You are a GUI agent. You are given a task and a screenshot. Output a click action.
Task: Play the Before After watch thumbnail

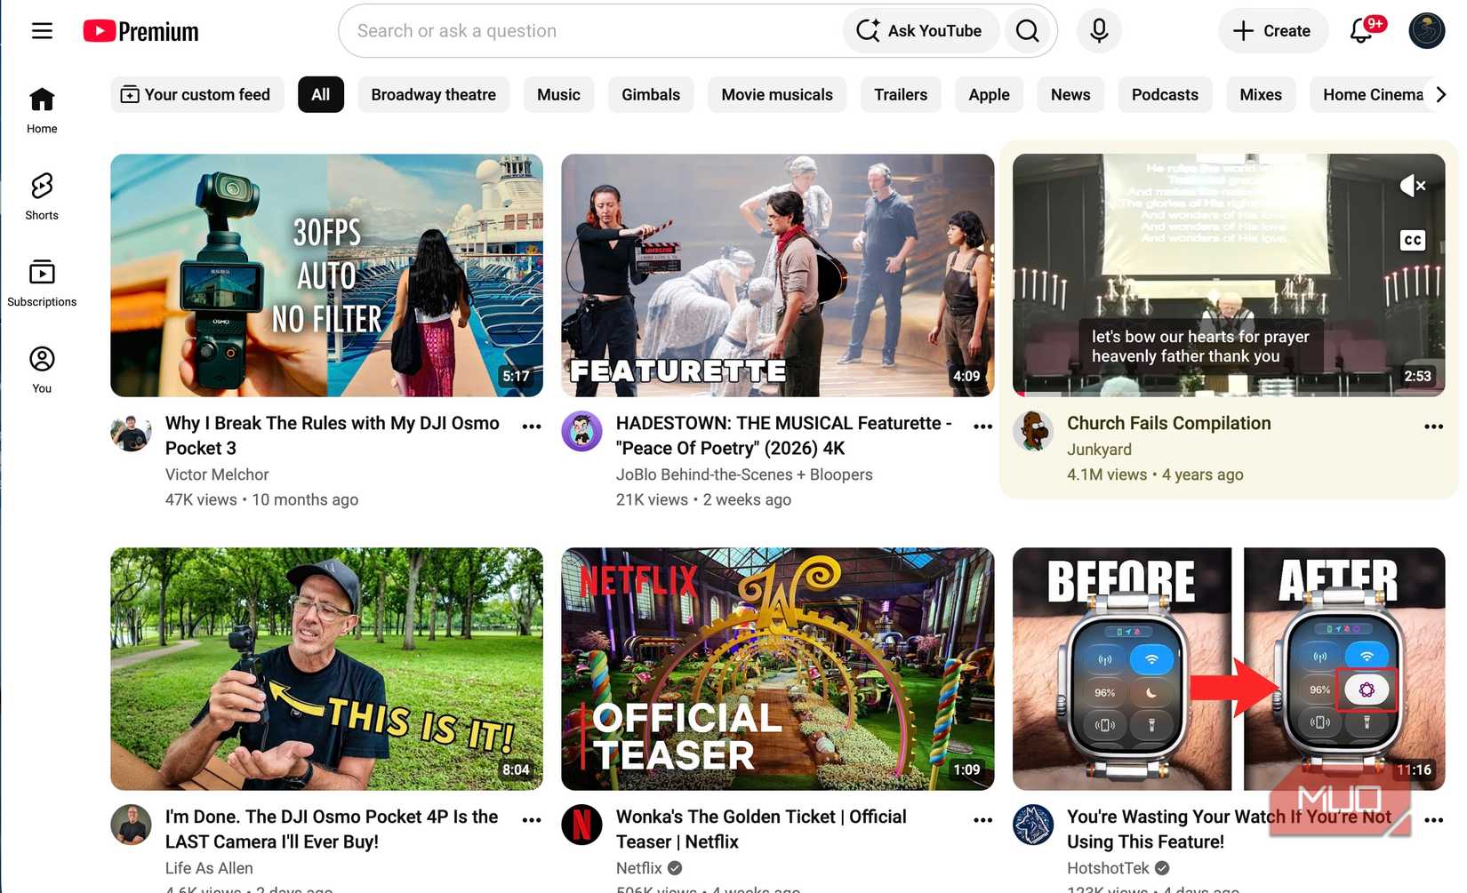pos(1229,669)
